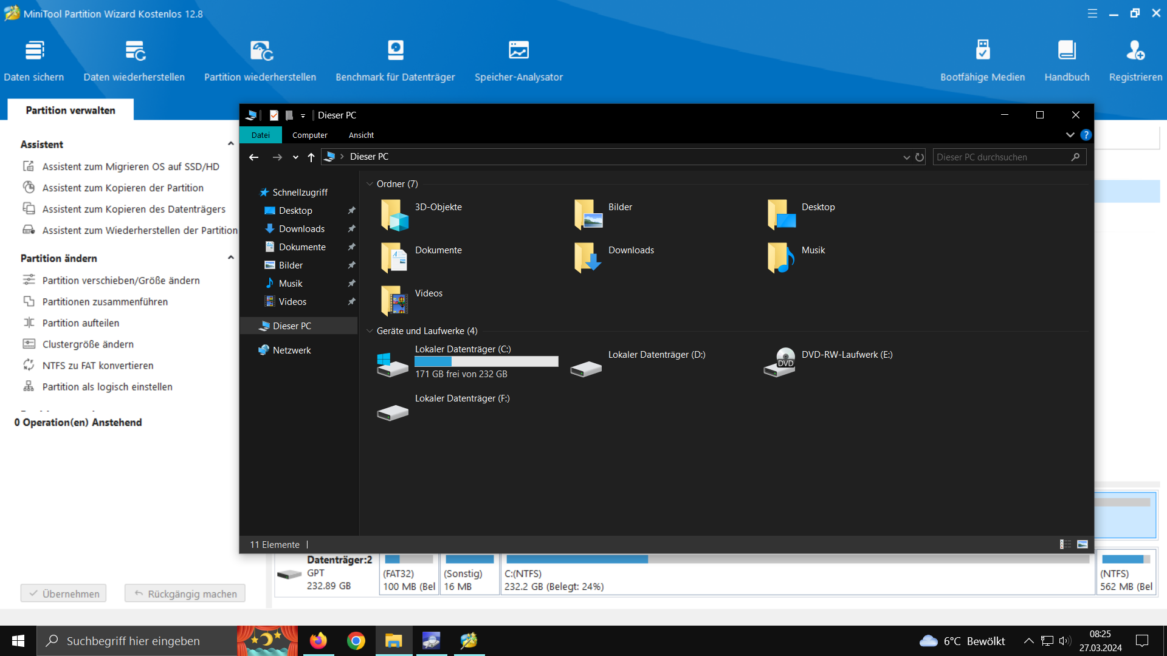1167x656 pixels.
Task: Open the Computer ribbon tab
Action: (309, 135)
